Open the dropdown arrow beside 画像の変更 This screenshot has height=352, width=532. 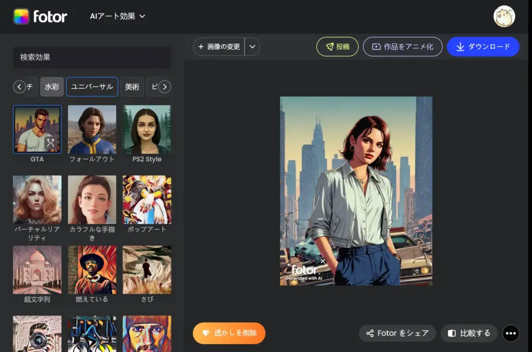coord(252,47)
